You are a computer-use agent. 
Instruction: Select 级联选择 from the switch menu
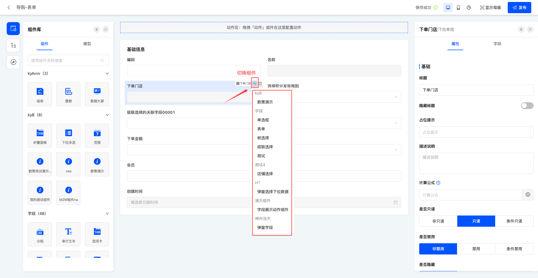click(x=265, y=147)
